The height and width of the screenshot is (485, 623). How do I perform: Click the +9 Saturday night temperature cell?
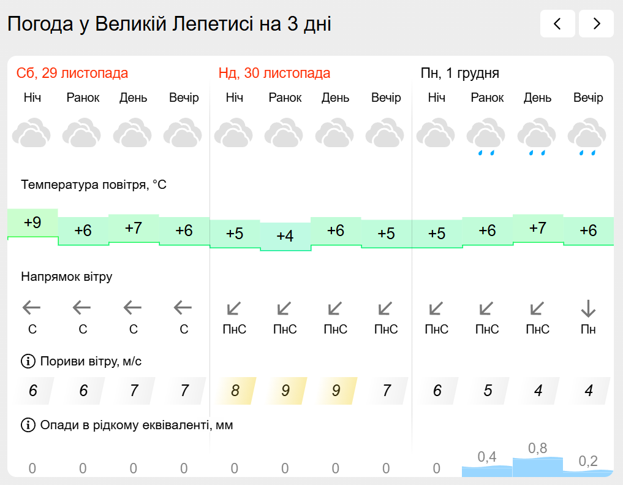[x=32, y=223]
